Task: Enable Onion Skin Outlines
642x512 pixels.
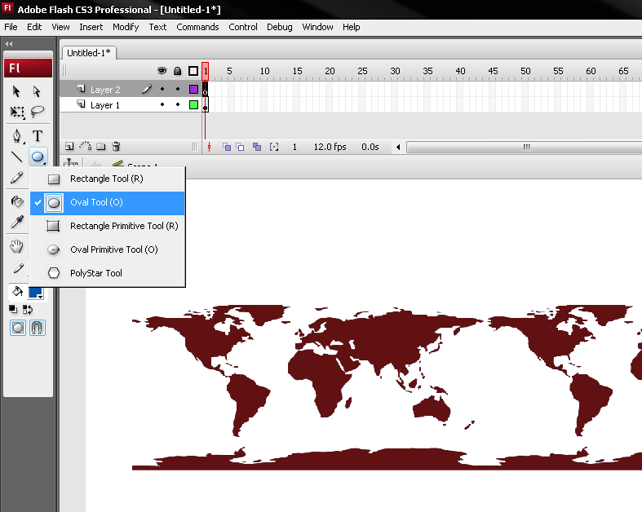Action: (x=241, y=147)
